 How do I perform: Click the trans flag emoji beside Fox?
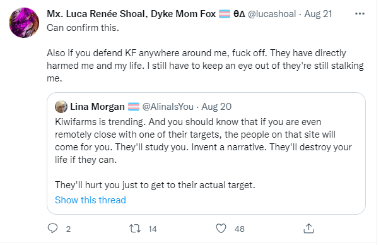pyautogui.click(x=225, y=14)
